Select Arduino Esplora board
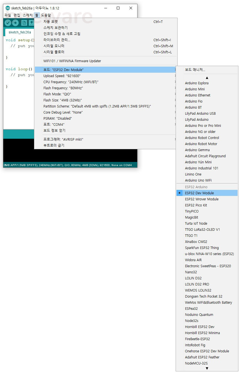Screen dimensions: 242x375 (207, 83)
